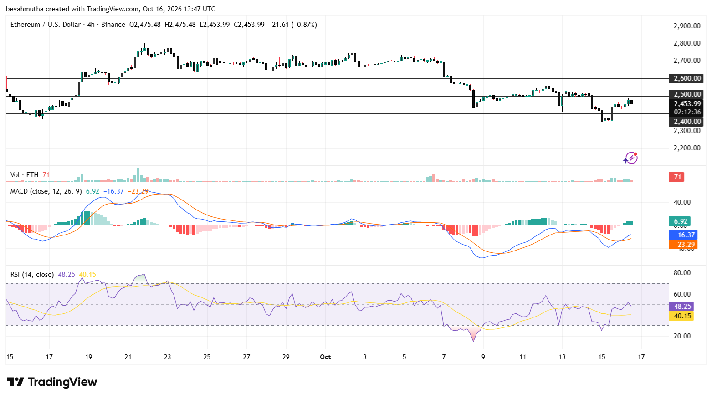Click the 20.00 label on the RSI scale

[682, 336]
